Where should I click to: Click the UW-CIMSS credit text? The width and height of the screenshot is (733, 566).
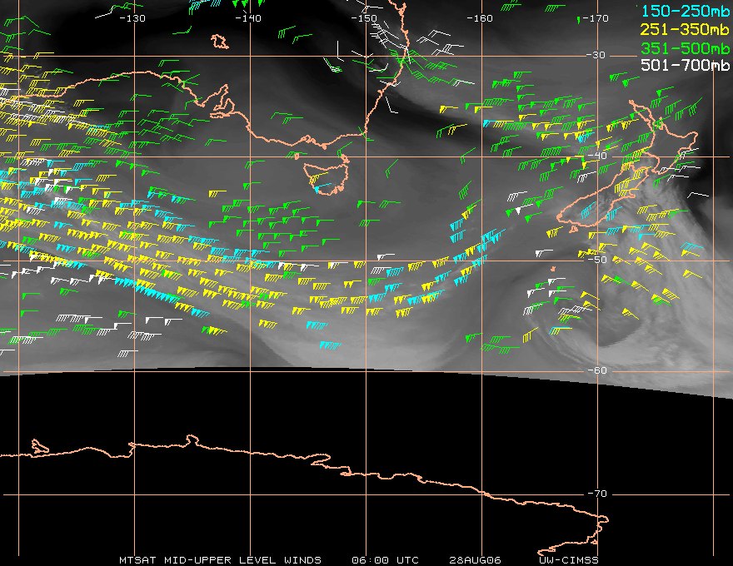coord(568,560)
